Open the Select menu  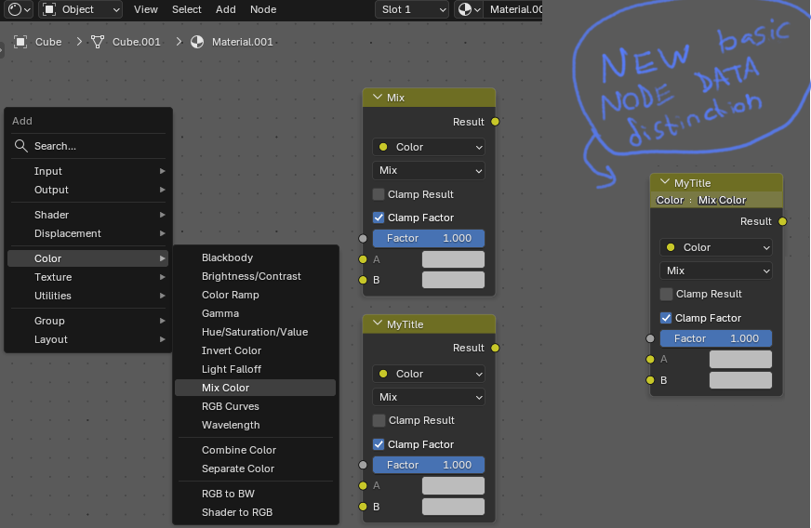[x=187, y=9]
